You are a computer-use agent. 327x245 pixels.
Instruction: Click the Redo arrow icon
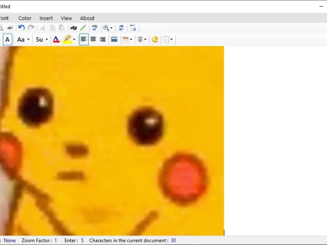31,28
